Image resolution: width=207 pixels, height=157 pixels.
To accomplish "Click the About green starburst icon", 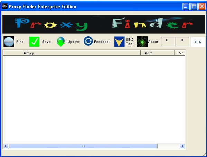I will click(142, 42).
